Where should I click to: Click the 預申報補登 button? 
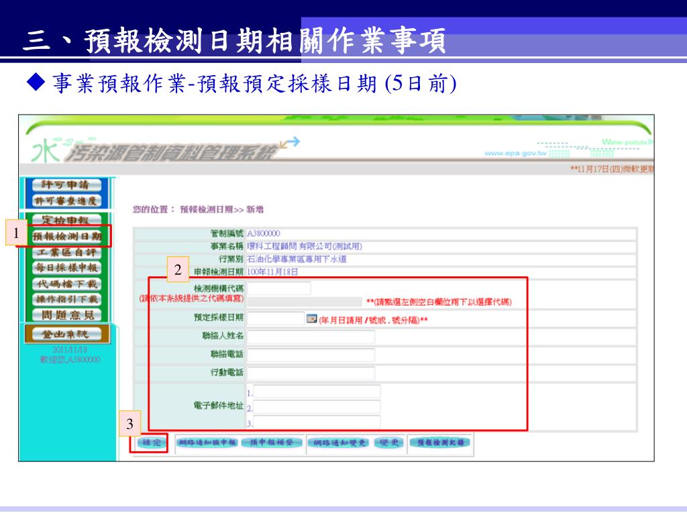click(272, 443)
